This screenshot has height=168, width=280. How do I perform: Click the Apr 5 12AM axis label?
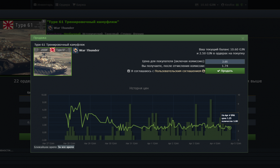(x=236, y=144)
